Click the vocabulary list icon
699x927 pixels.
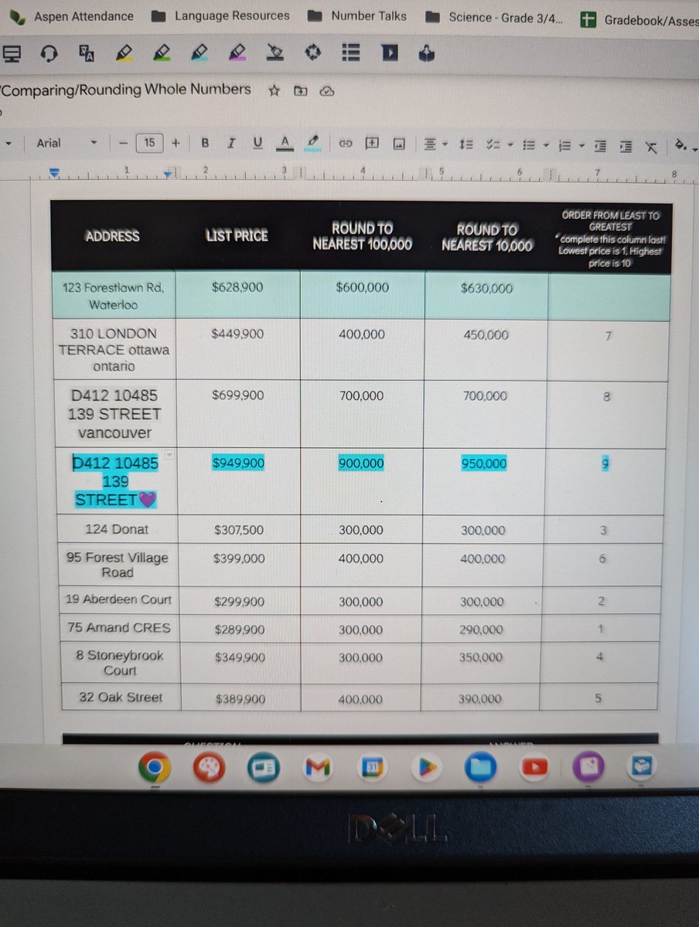point(351,53)
